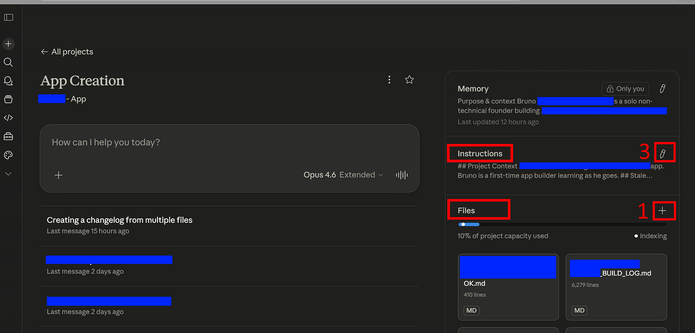This screenshot has width=695, height=333.
Task: Open the _BUILD_LOG.md file card
Action: pos(616,287)
